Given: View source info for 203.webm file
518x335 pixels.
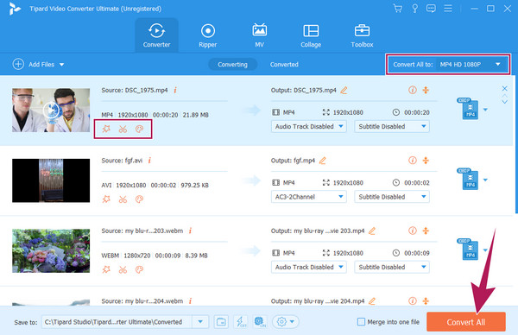Looking at the screenshot, I should (190, 231).
